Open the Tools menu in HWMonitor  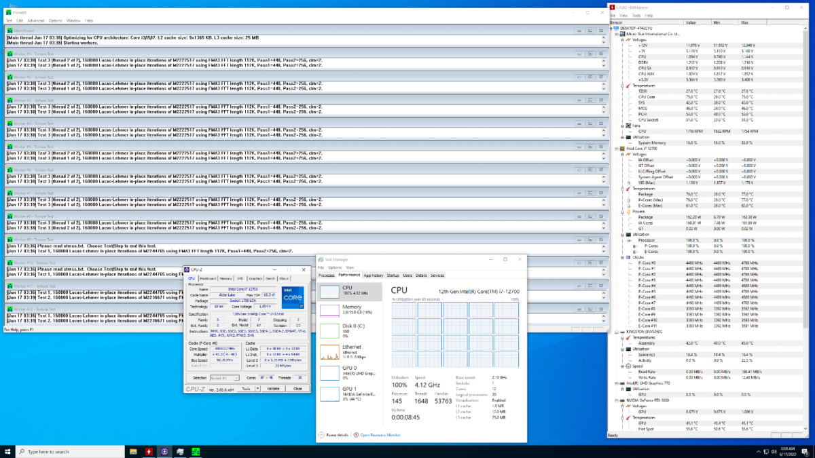coord(636,15)
